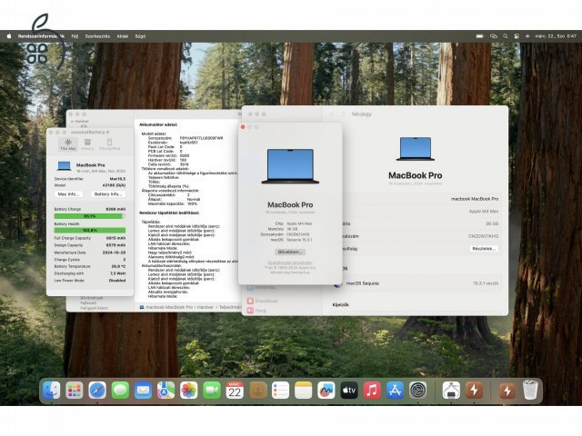Select ATA in System Information sidebar
The width and height of the screenshot is (582, 436).
(84, 126)
